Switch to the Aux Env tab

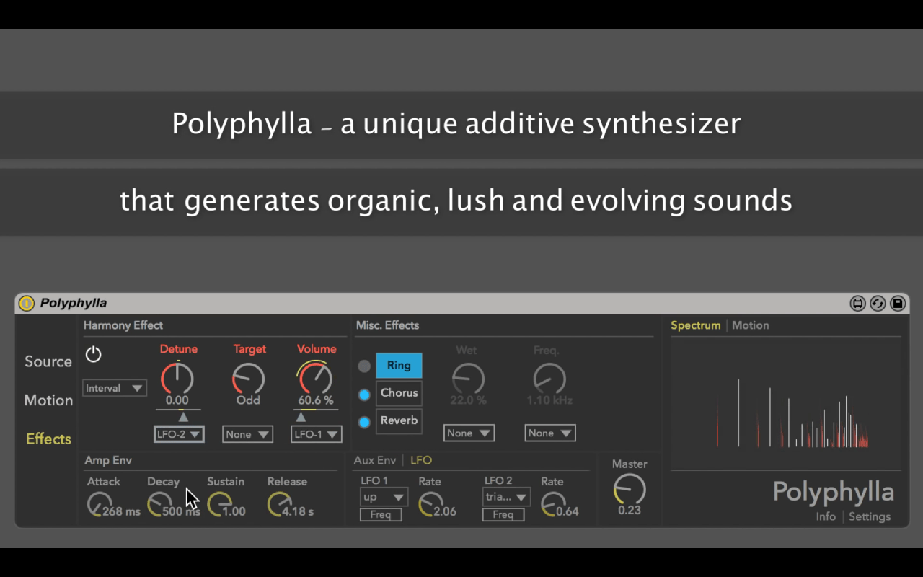pyautogui.click(x=375, y=460)
